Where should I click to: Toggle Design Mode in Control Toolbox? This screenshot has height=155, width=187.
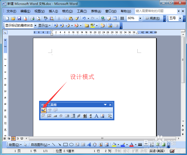(43, 110)
